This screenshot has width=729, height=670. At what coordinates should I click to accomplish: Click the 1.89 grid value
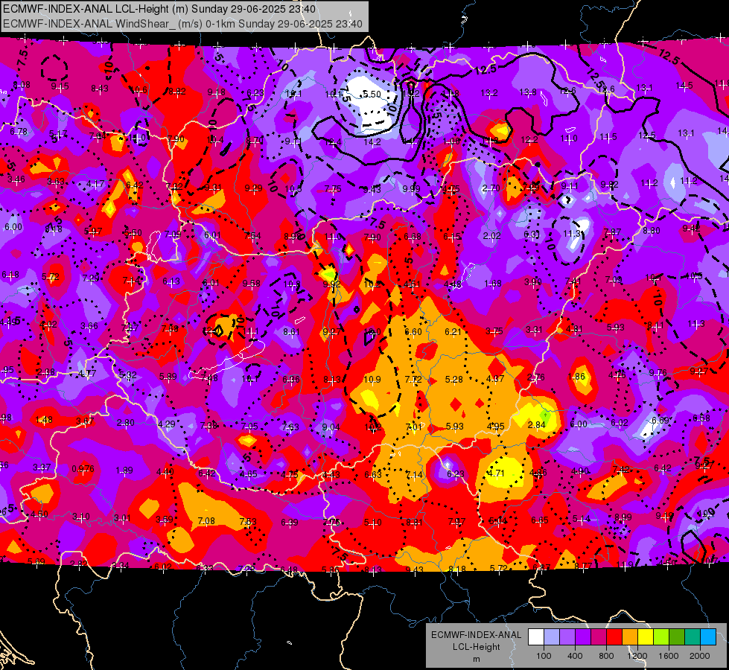(x=124, y=470)
